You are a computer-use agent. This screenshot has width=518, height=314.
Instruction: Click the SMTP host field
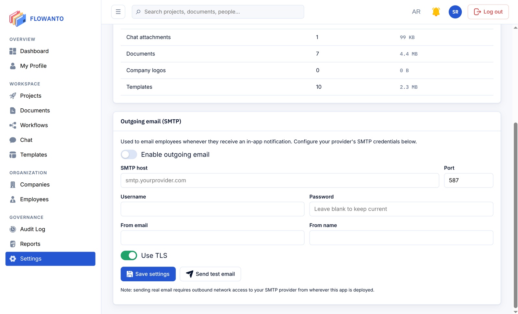tap(280, 180)
